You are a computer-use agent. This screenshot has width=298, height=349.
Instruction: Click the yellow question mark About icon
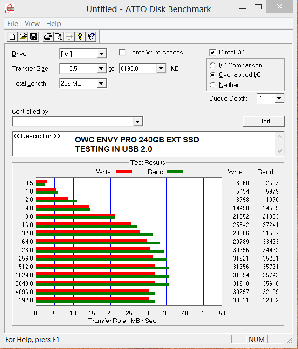tap(80, 36)
